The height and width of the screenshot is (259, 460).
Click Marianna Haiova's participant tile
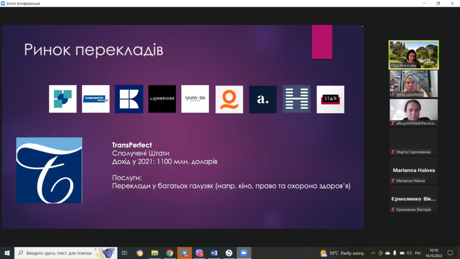point(413,171)
